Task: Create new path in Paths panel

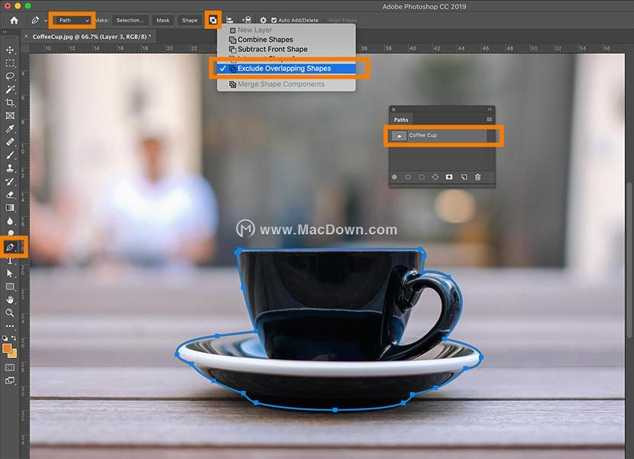Action: pos(464,177)
